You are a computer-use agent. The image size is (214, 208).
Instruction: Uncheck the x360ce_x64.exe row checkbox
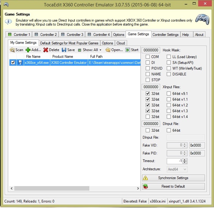13,62
